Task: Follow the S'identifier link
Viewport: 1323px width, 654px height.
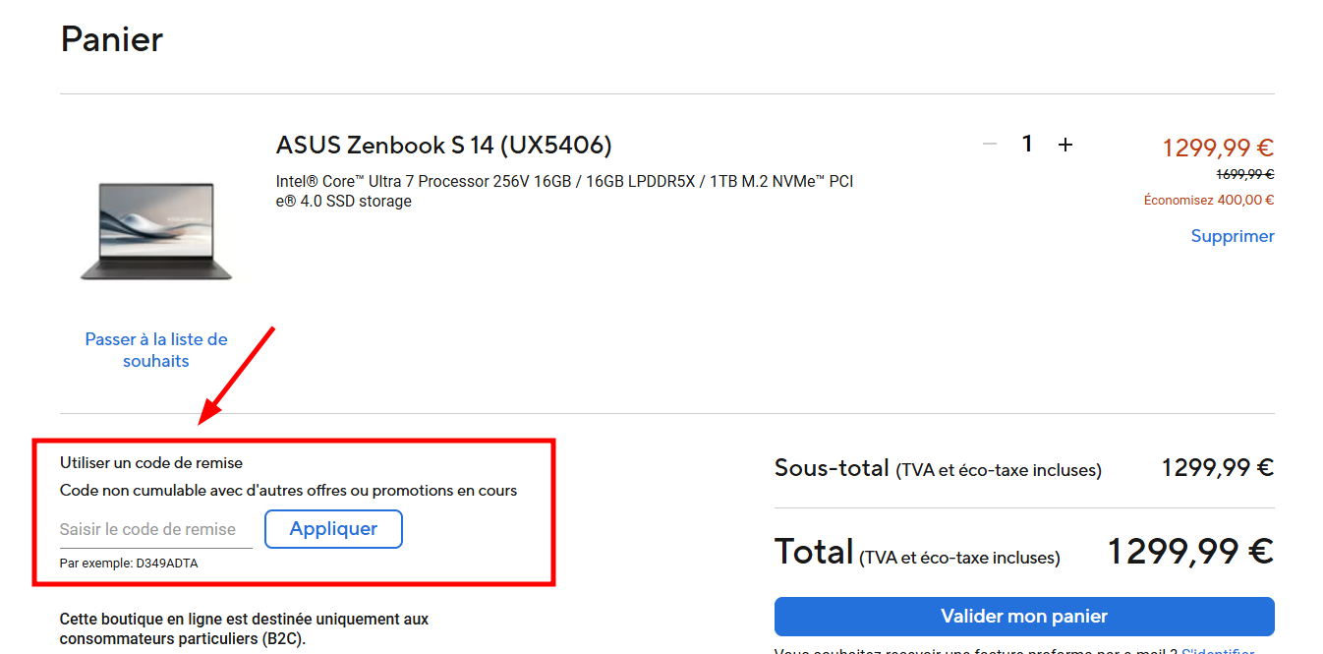Action: [x=1217, y=651]
